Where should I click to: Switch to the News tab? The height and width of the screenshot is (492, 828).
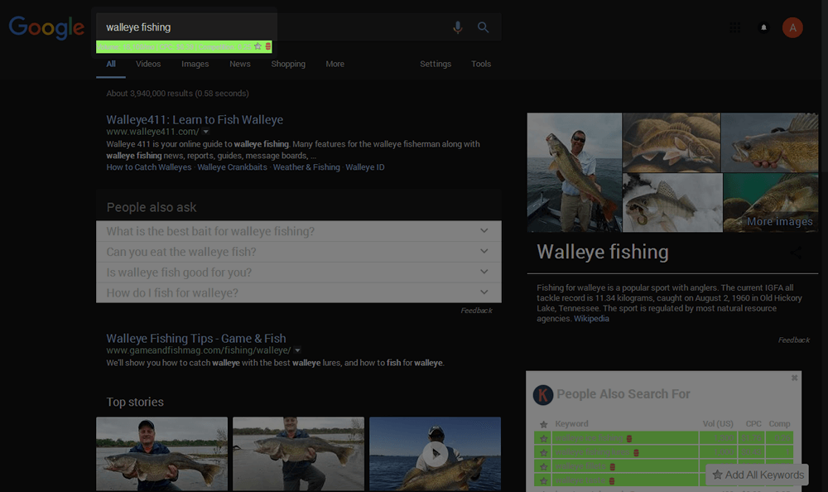pyautogui.click(x=240, y=64)
